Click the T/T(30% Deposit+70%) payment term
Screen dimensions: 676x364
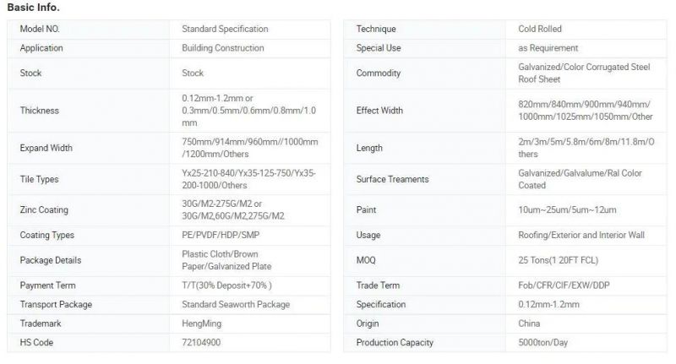click(x=226, y=285)
